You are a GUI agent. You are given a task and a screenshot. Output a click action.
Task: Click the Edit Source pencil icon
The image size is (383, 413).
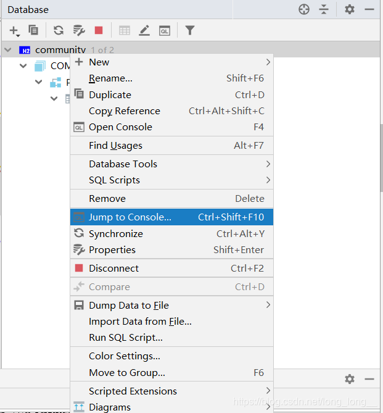[x=144, y=30]
